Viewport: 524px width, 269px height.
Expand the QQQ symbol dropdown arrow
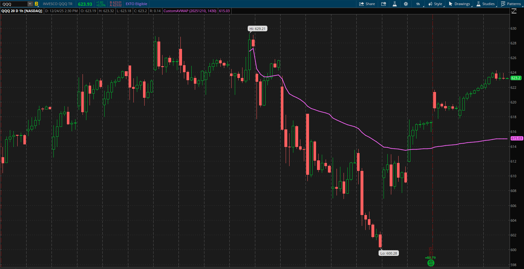coord(30,4)
